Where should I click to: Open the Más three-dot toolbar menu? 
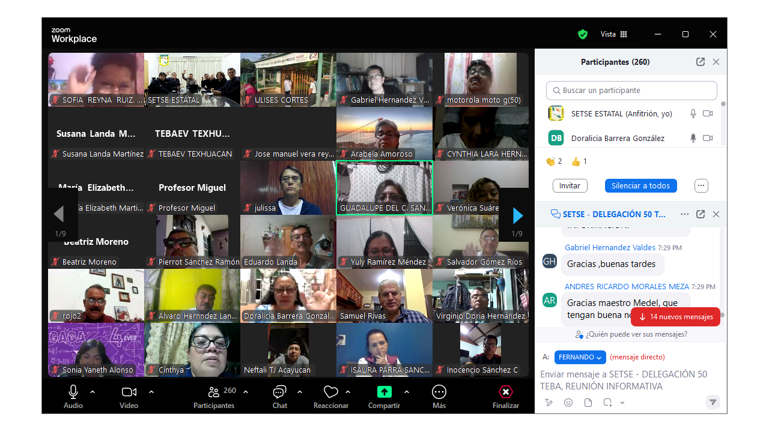pyautogui.click(x=439, y=392)
